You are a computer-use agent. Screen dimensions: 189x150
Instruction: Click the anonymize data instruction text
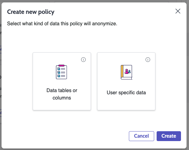(x=62, y=24)
